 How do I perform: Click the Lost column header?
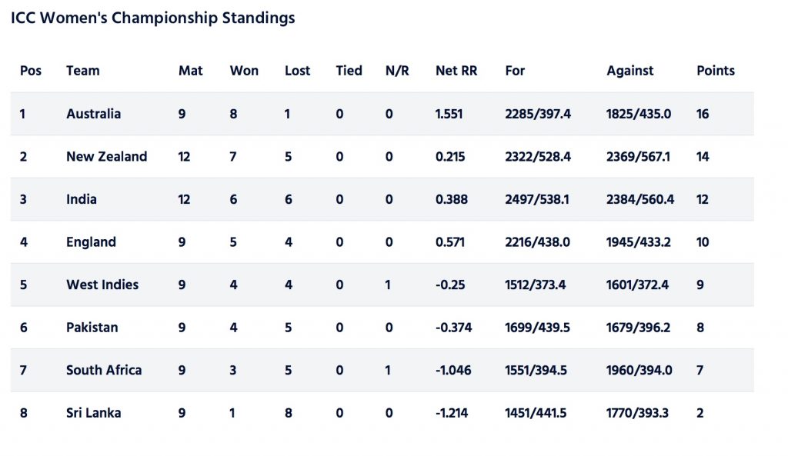coord(298,71)
